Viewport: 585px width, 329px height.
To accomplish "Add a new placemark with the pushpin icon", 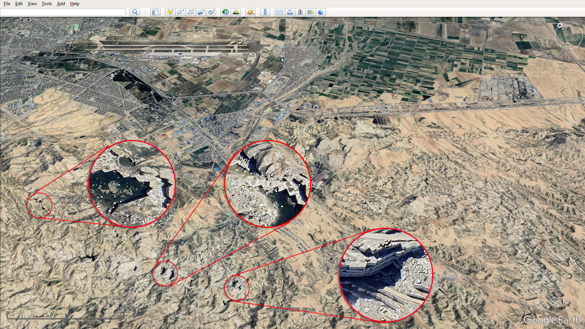I will (x=170, y=12).
